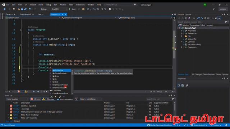
Task: Click Properties panel Categorized icon
Action: 179,85
